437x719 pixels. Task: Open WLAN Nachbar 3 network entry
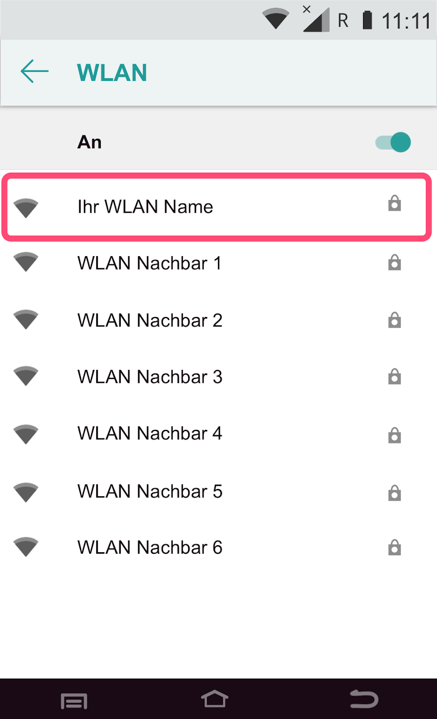point(218,376)
